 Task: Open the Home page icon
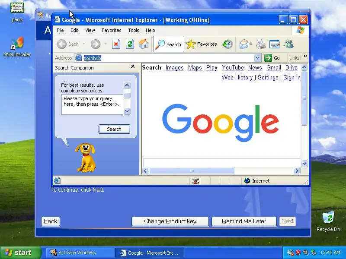[144, 44]
